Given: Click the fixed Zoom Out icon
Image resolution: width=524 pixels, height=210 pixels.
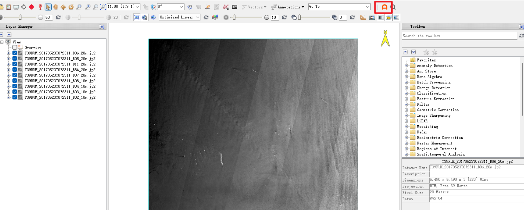Looking at the screenshot, I should coord(95,7).
